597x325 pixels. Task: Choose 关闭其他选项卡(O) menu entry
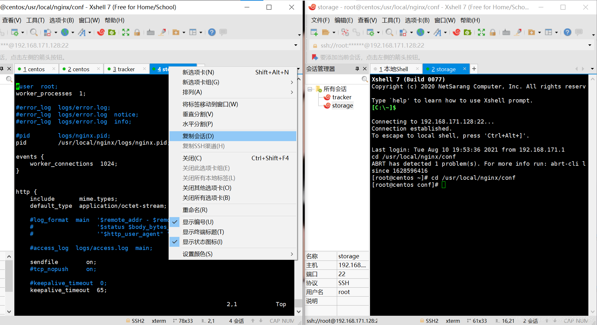233,188
